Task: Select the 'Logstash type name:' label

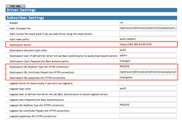Action: tap(20, 89)
